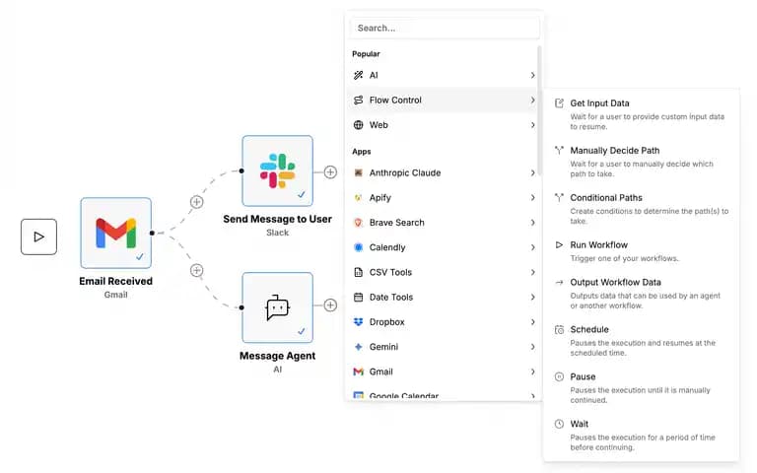Image resolution: width=757 pixels, height=473 pixels.
Task: Click the Dropbox app icon
Action: coord(358,322)
